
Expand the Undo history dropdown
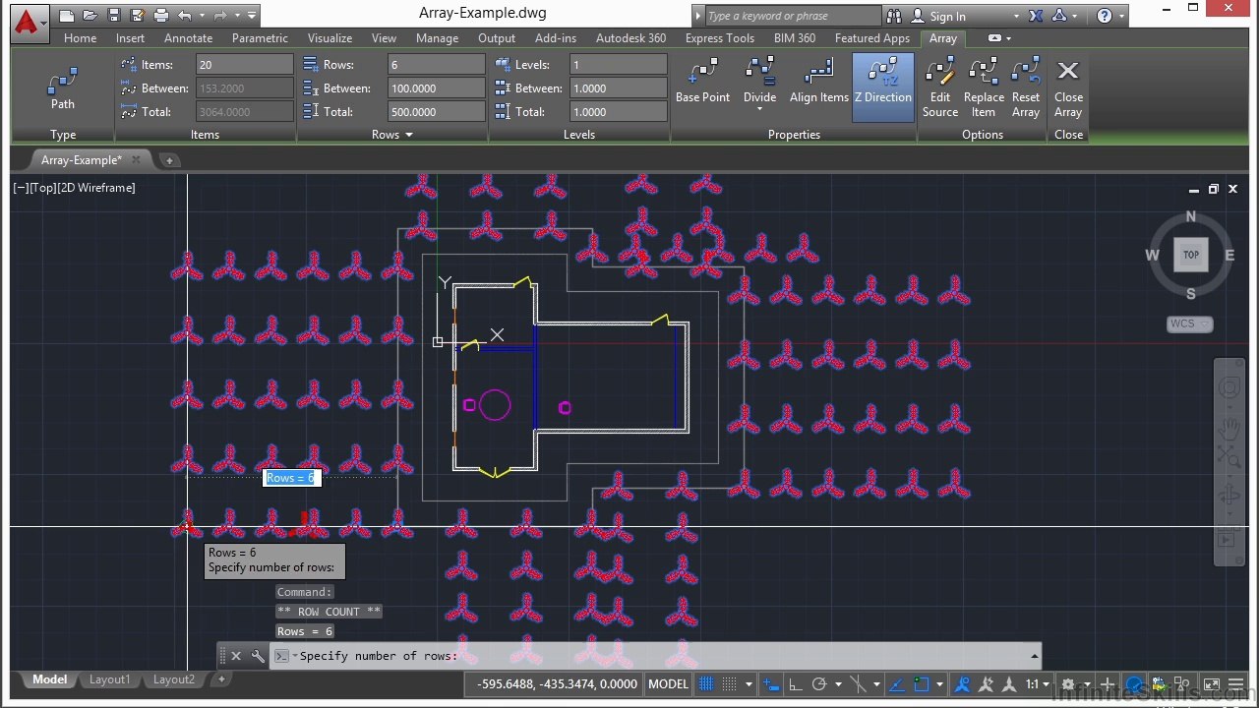point(202,16)
